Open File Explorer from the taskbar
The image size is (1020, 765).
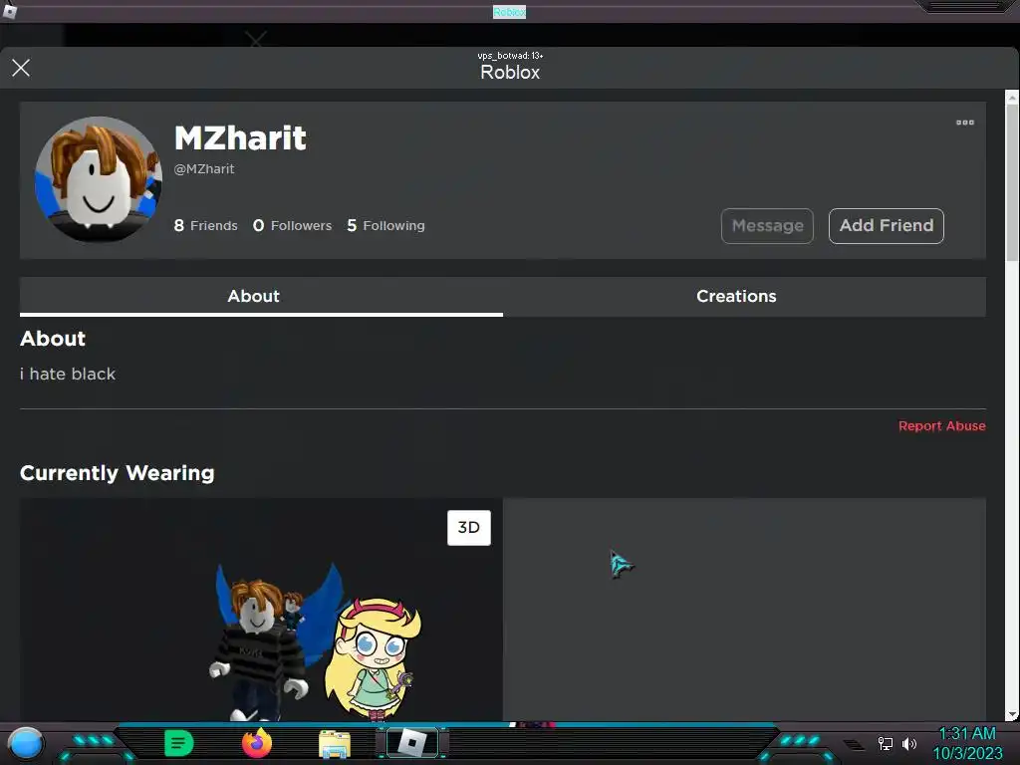pyautogui.click(x=335, y=744)
